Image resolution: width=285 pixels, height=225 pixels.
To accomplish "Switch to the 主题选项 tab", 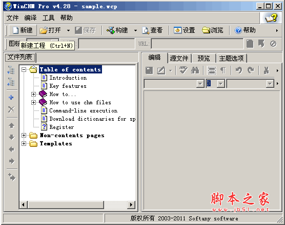I will click(231, 59).
